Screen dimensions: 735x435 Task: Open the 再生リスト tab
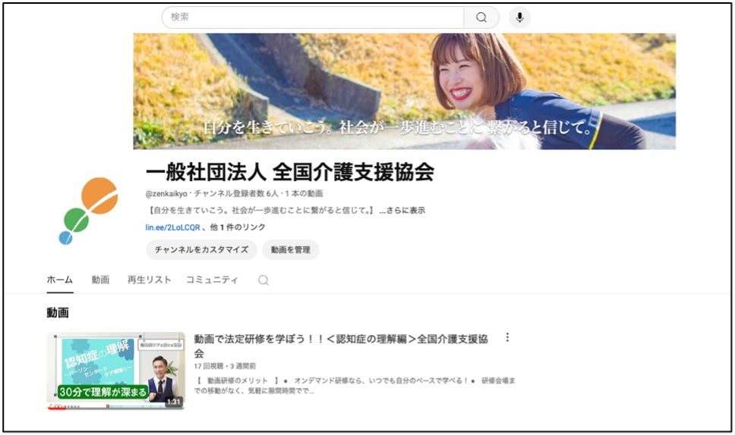(x=149, y=280)
